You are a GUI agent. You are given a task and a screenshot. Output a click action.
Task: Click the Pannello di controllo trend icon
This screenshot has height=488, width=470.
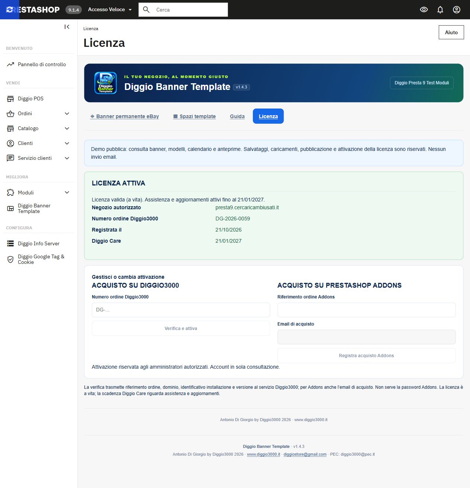pyautogui.click(x=10, y=64)
